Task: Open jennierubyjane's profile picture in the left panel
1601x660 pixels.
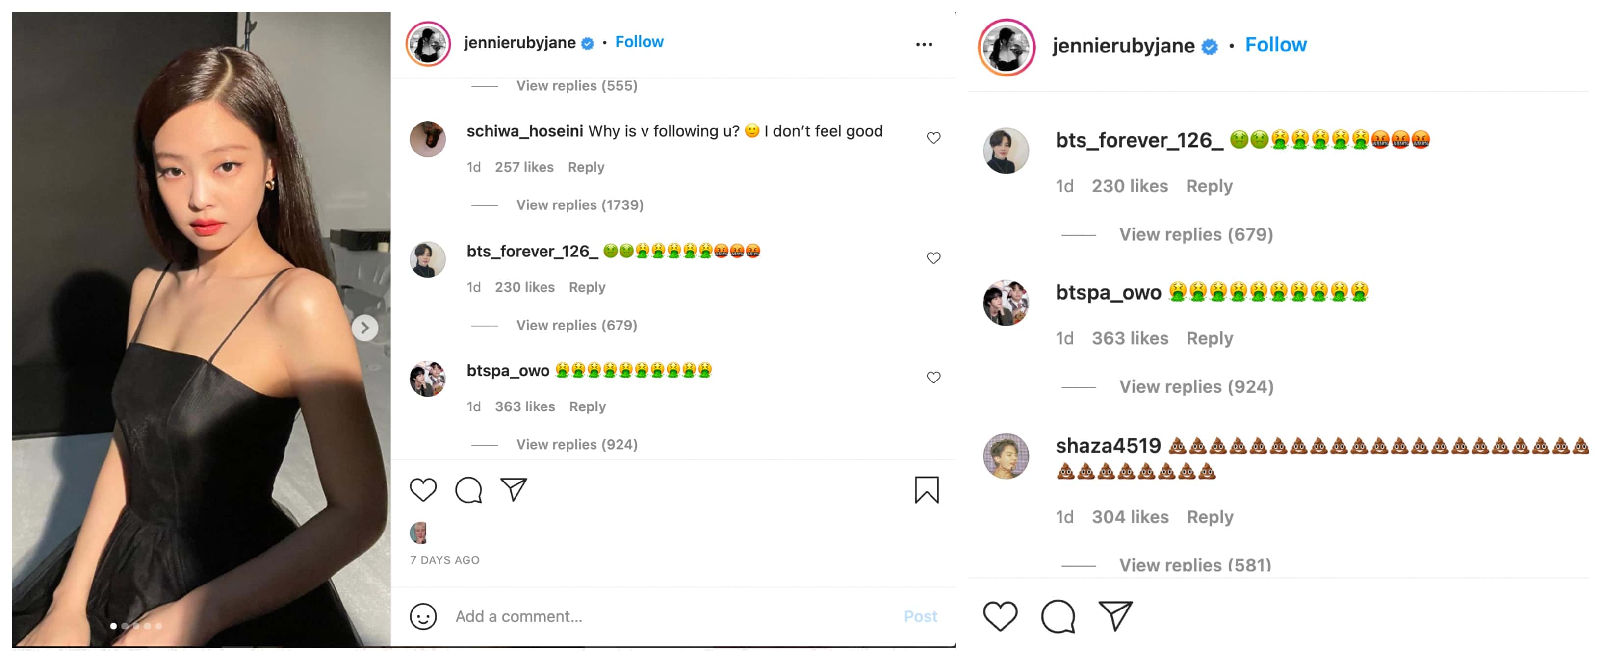Action: (428, 44)
